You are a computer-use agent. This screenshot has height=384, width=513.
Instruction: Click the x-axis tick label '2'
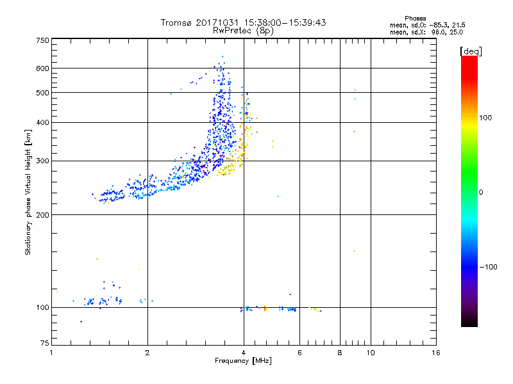tap(147, 353)
